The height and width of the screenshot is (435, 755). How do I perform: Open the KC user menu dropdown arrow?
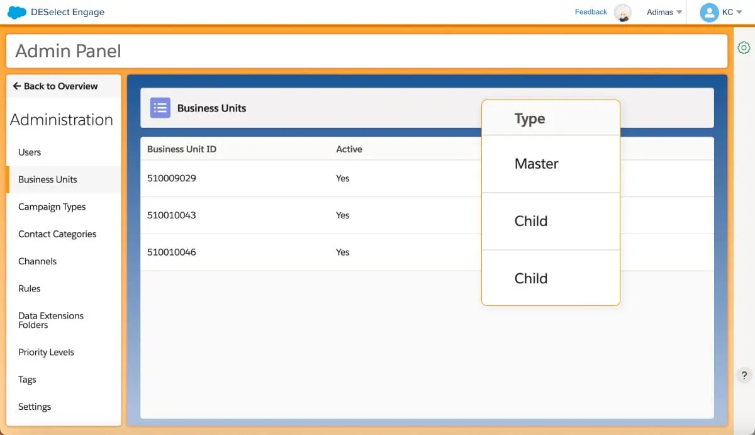pyautogui.click(x=739, y=13)
